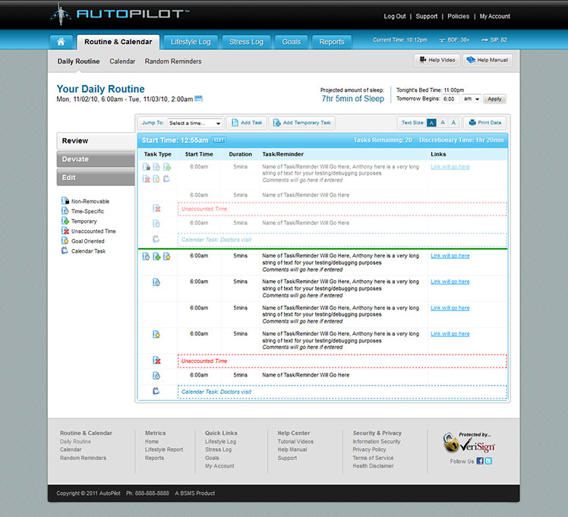568x517 pixels.
Task: Click the Home icon tab
Action: click(61, 42)
